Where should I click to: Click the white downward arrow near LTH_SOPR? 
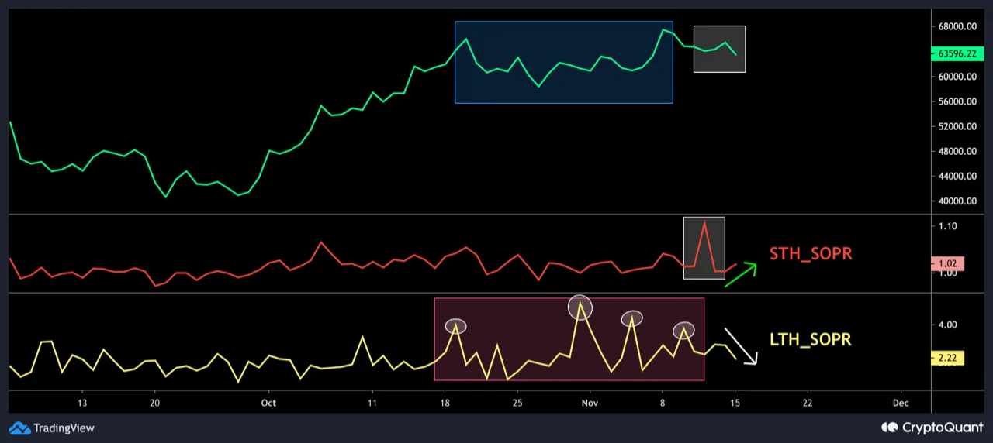pos(740,347)
